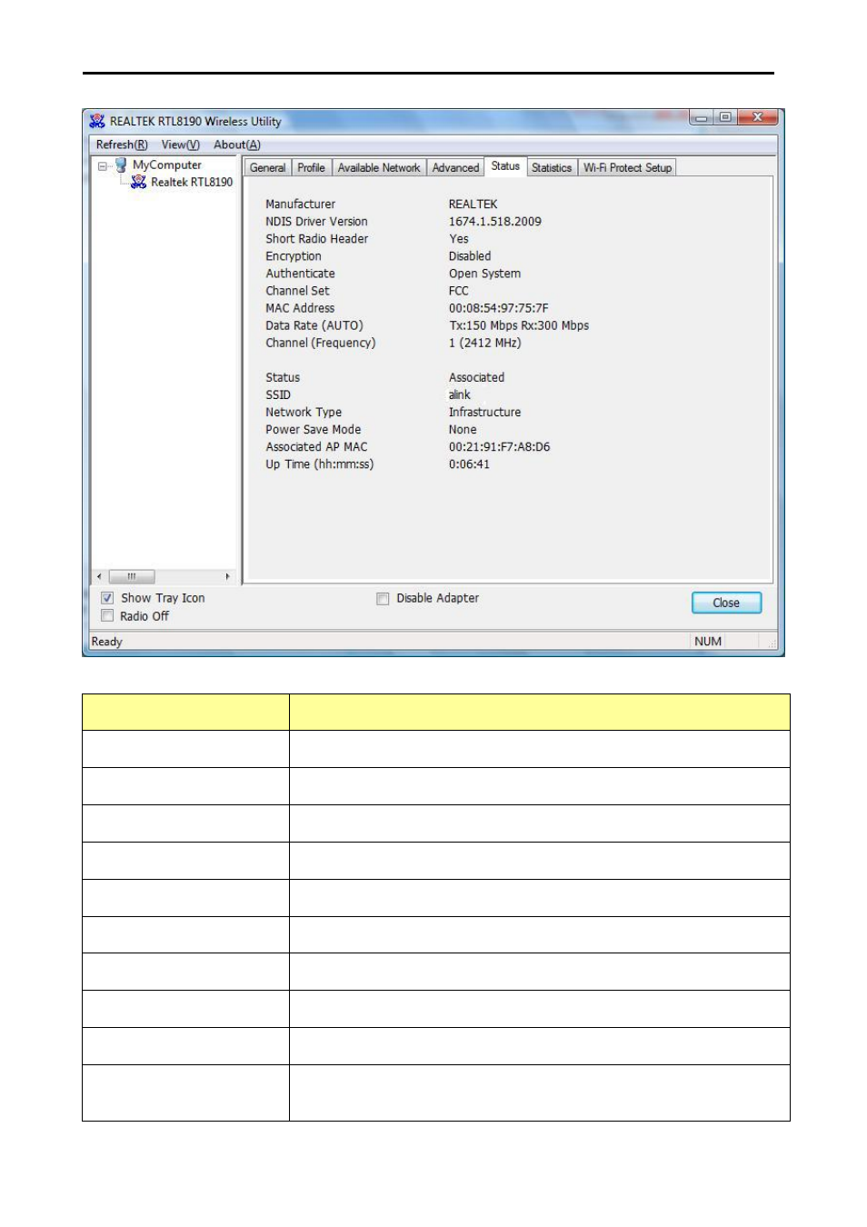Click the MAC address value 00:08:54:97:75:7F

pos(498,308)
